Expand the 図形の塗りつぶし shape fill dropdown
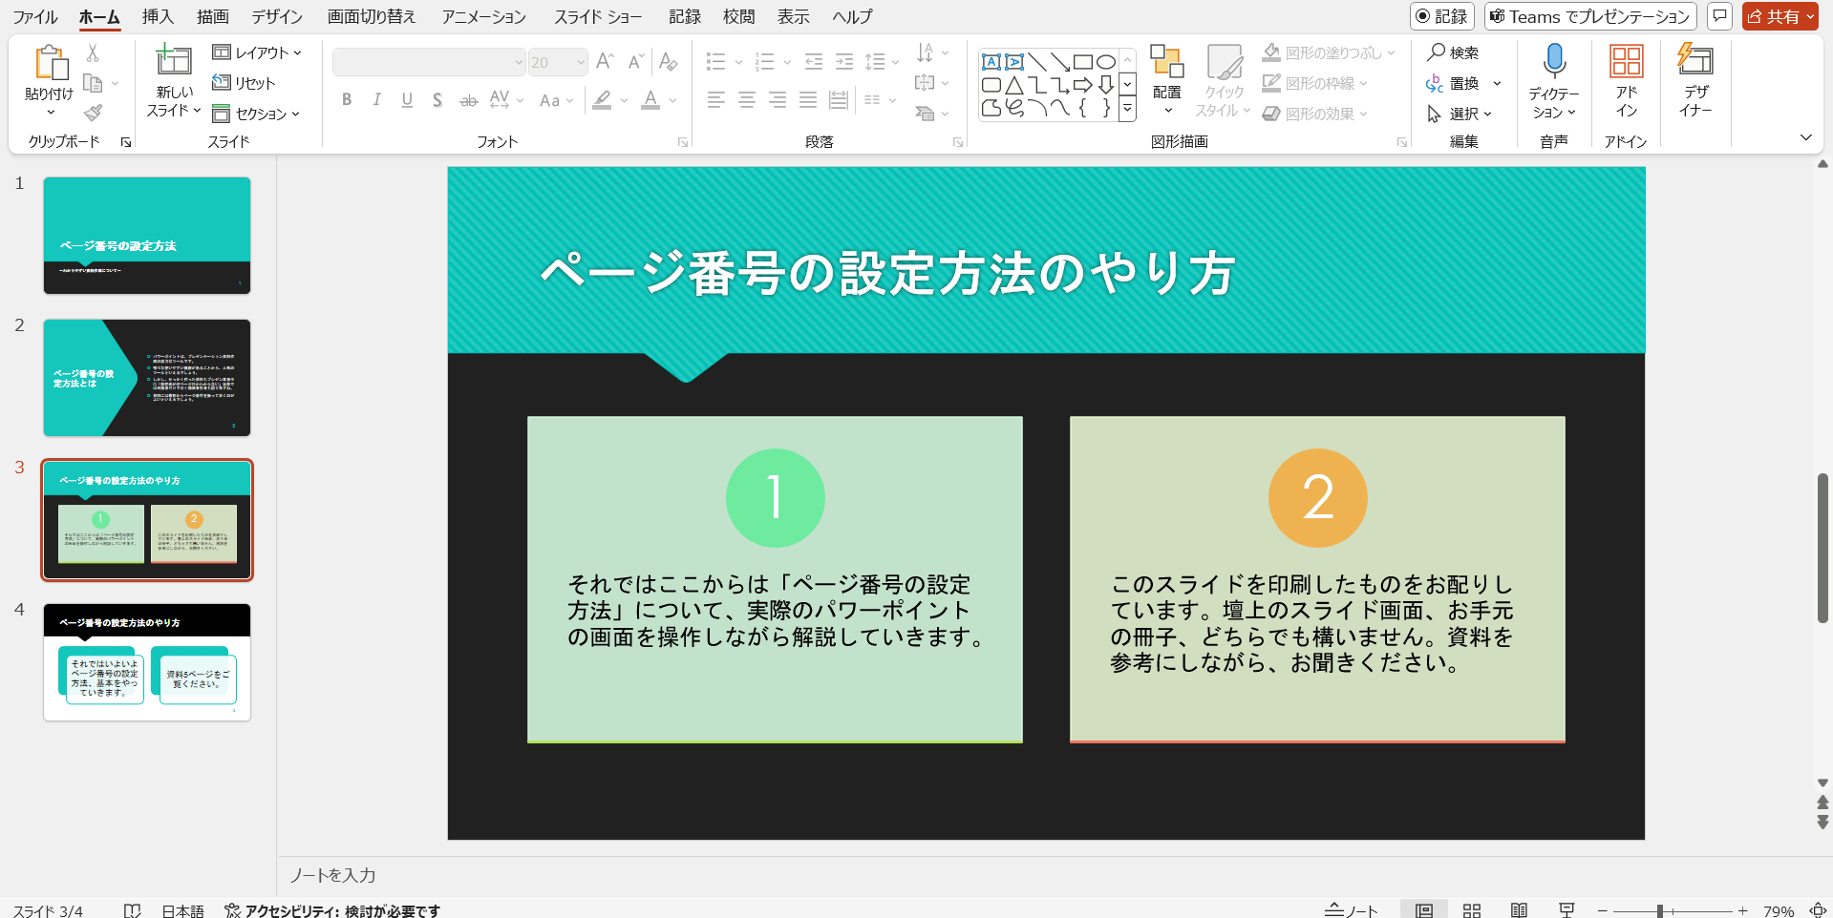The height and width of the screenshot is (918, 1833). pyautogui.click(x=1391, y=52)
